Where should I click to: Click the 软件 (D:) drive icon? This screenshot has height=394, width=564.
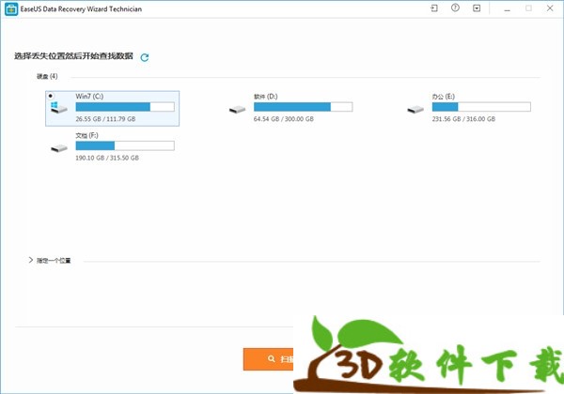tap(238, 109)
